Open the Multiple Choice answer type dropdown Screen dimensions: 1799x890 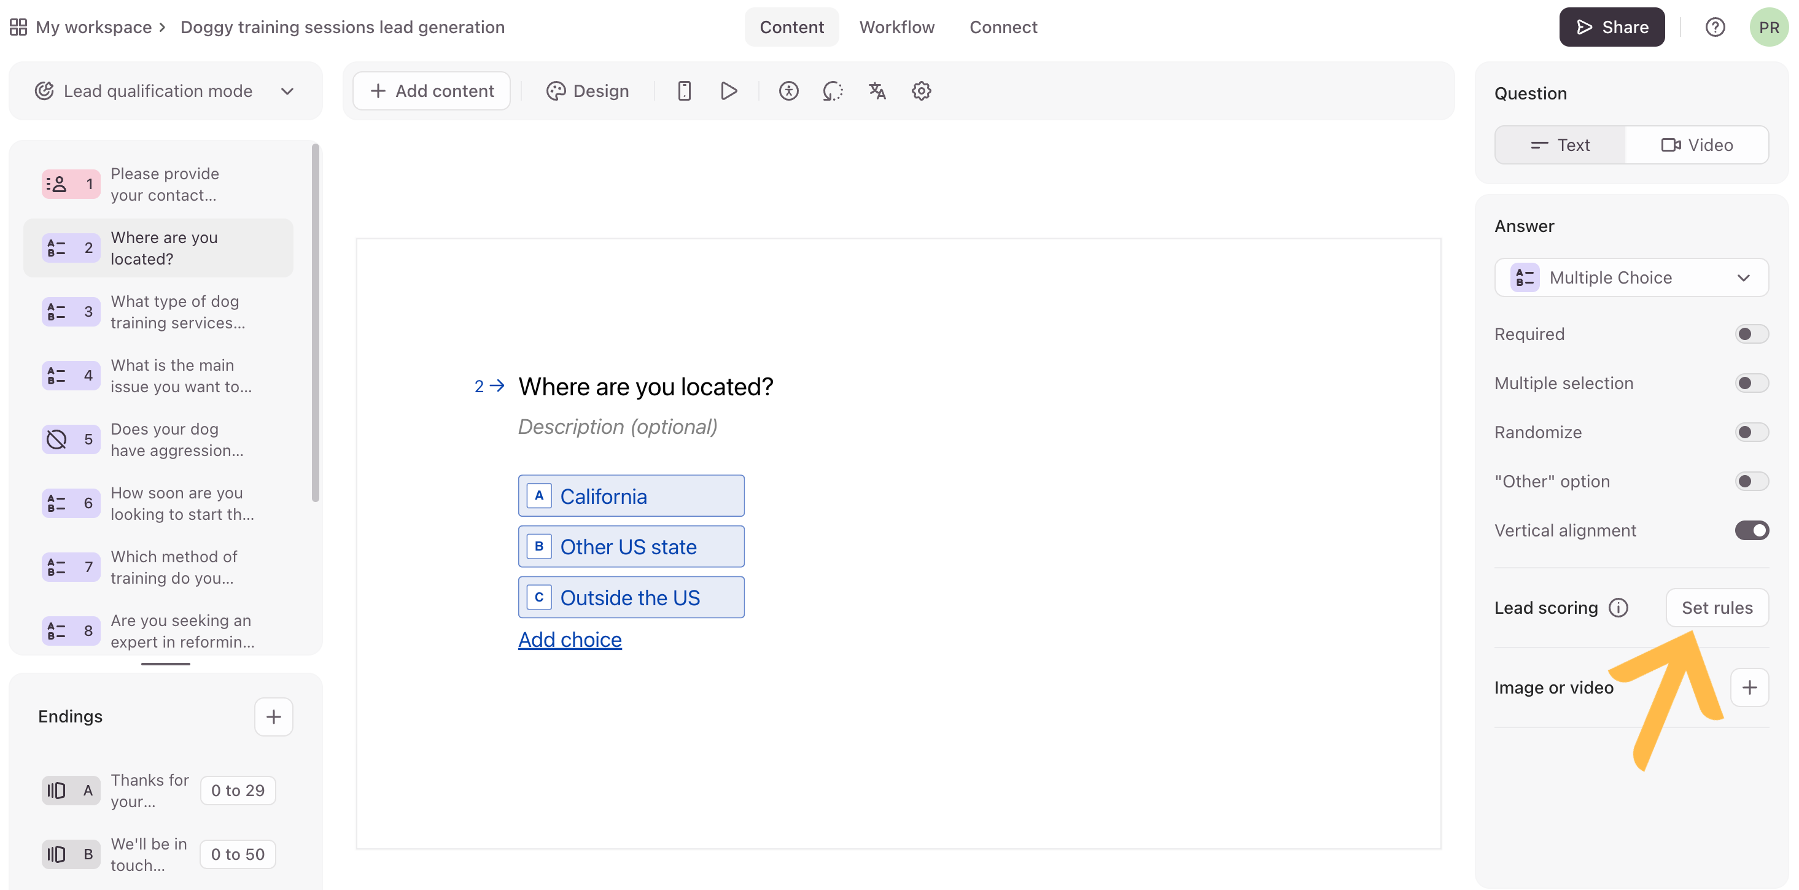click(1631, 278)
